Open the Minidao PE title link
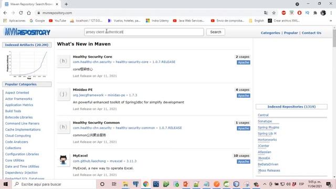 83,90
